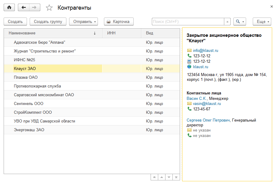This screenshot has width=277, height=184.
Task: Focus the Поиск search field
Action: click(188, 22)
